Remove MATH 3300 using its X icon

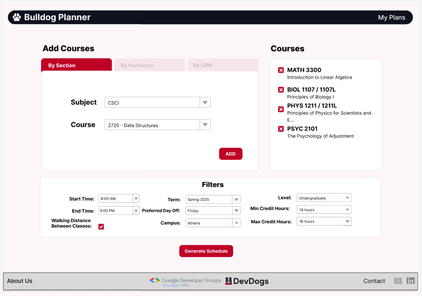pyautogui.click(x=281, y=70)
